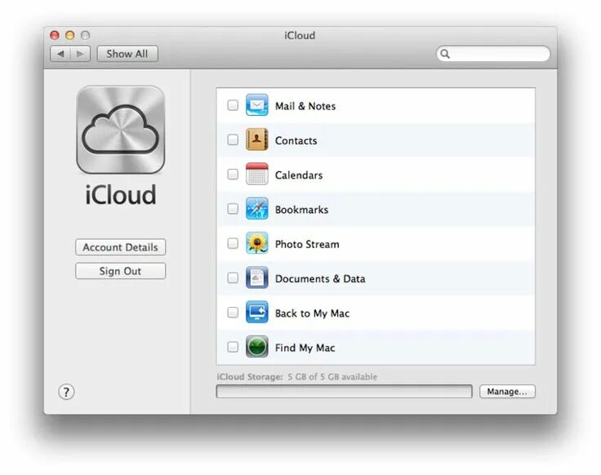Open storage Manage... button
The image size is (601, 475).
(x=507, y=391)
